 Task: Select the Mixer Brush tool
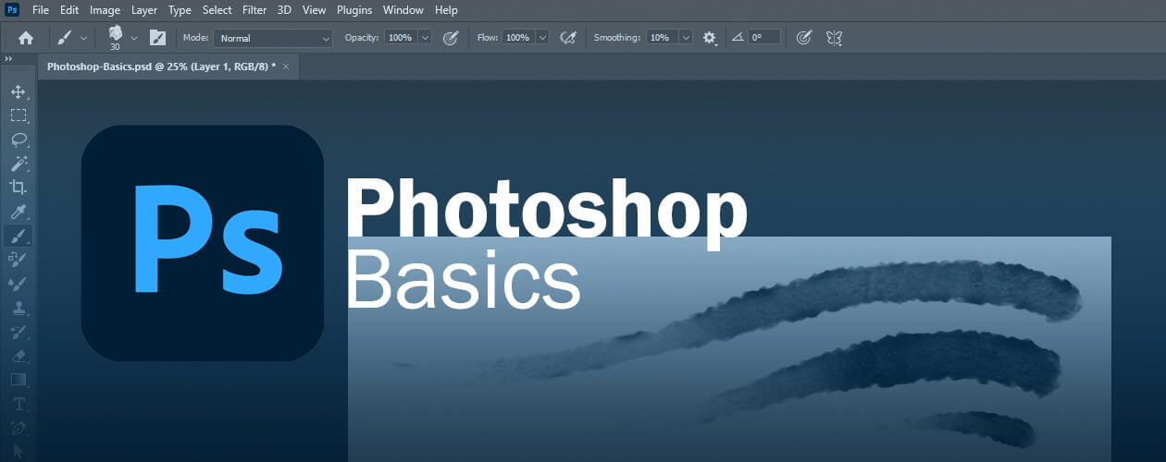coord(19,284)
